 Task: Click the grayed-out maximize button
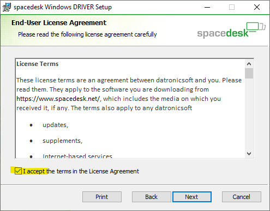(x=232, y=7)
